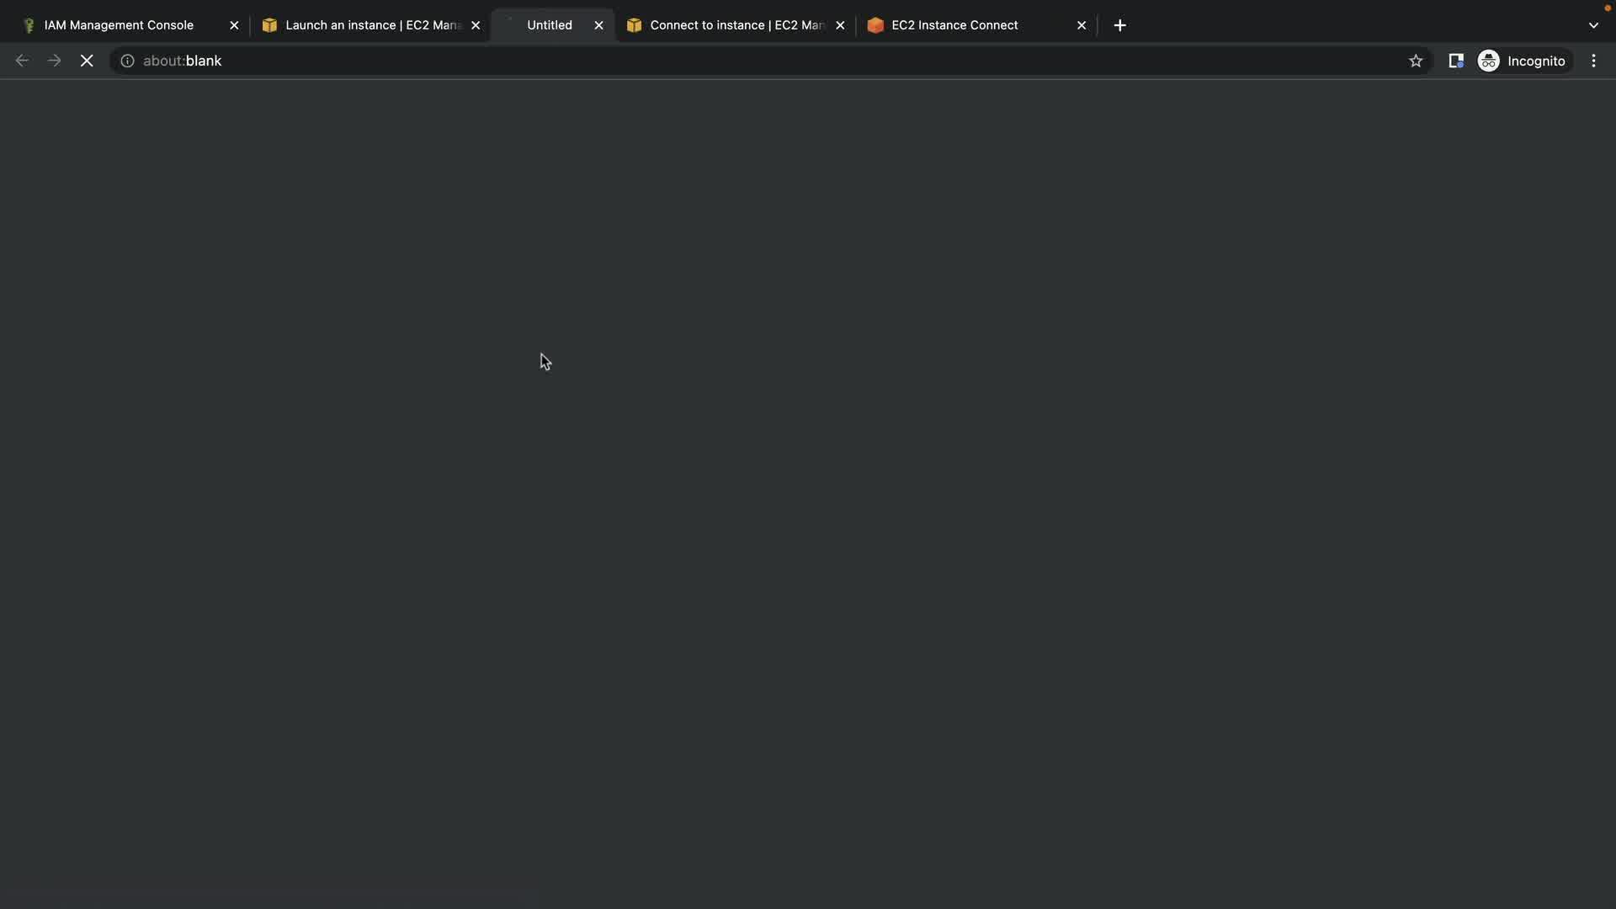Screen dimensions: 1616x909
Task: Switch to EC2 Instance Connect tab
Action: click(x=954, y=25)
